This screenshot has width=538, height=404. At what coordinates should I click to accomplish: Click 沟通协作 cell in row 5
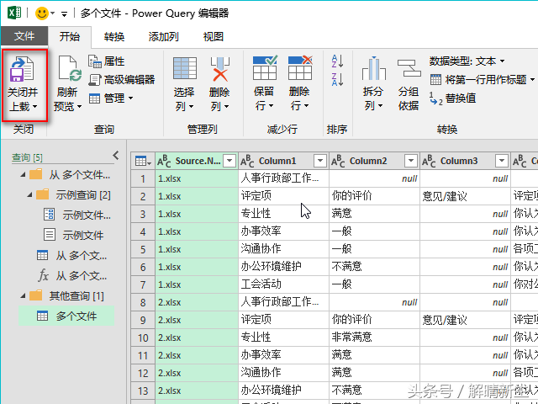(283, 249)
